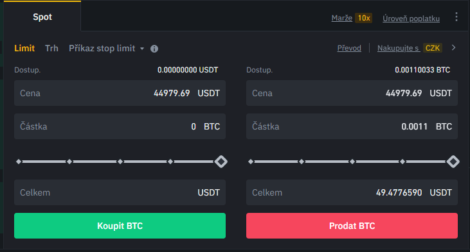Select the Limit order type
Image resolution: width=470 pixels, height=252 pixels.
24,49
